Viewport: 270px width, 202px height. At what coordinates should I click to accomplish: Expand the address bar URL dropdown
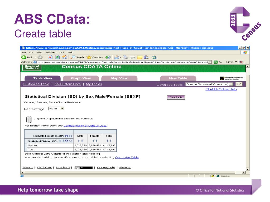click(210, 62)
